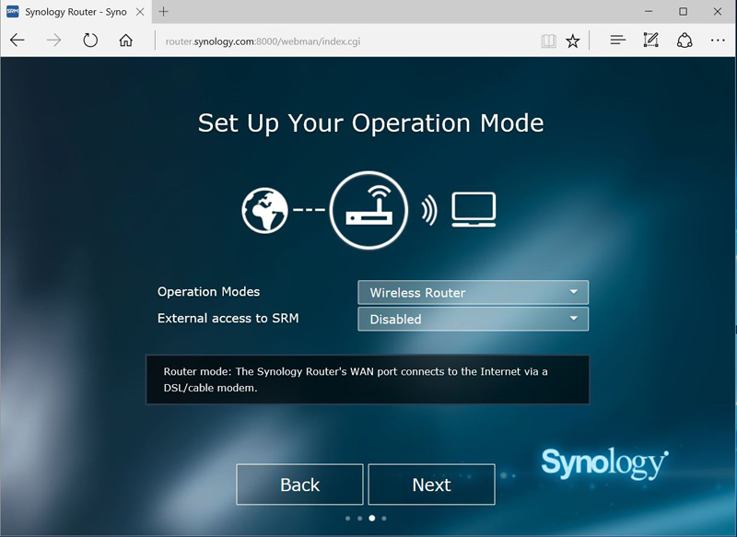Minimize the browser window
The width and height of the screenshot is (737, 537).
coord(649,12)
